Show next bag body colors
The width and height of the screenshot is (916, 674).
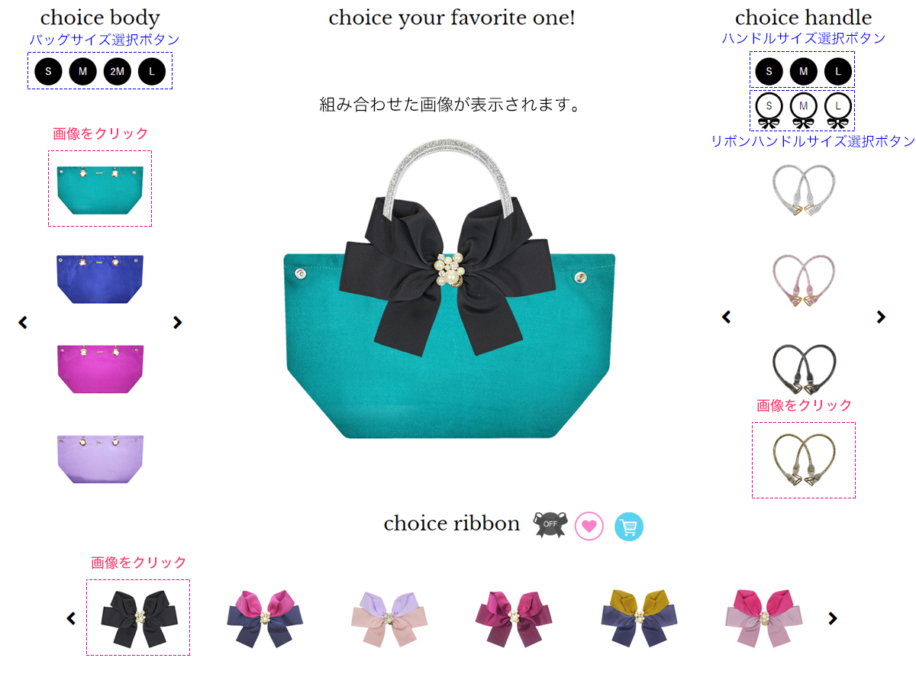pos(178,323)
